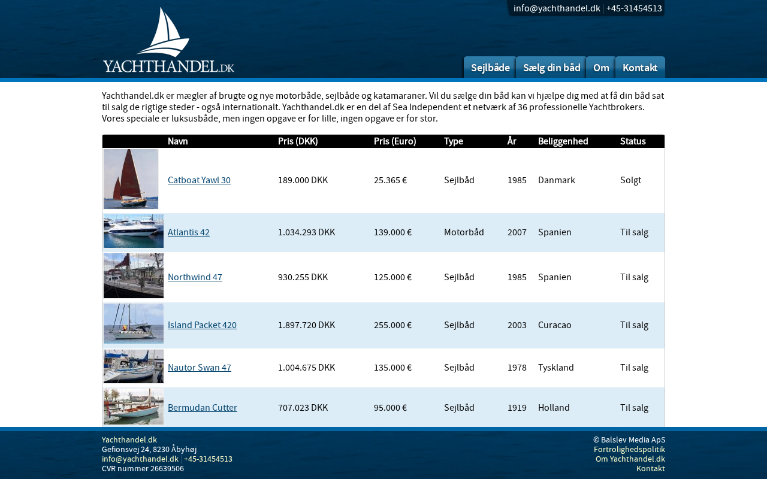Click the year 2007 cell

pyautogui.click(x=517, y=232)
